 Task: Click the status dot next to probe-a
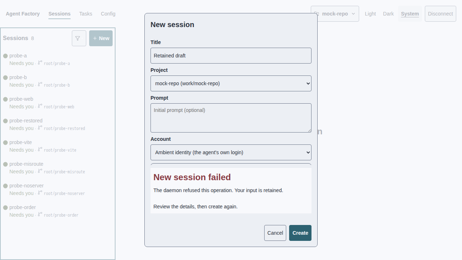pos(5,56)
